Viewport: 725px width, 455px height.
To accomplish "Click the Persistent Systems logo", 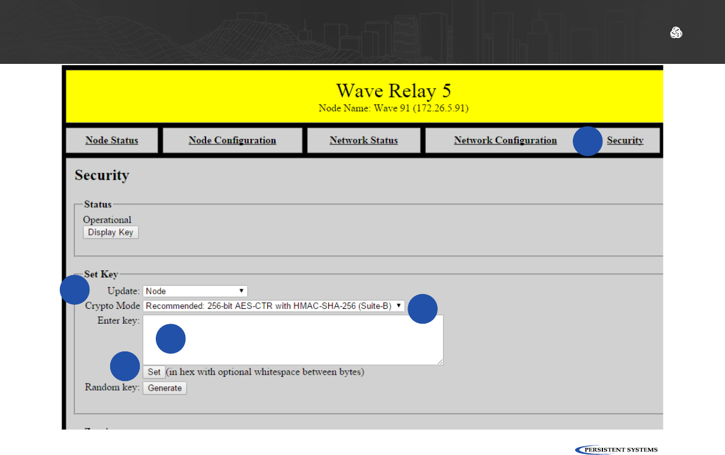I will click(x=616, y=450).
